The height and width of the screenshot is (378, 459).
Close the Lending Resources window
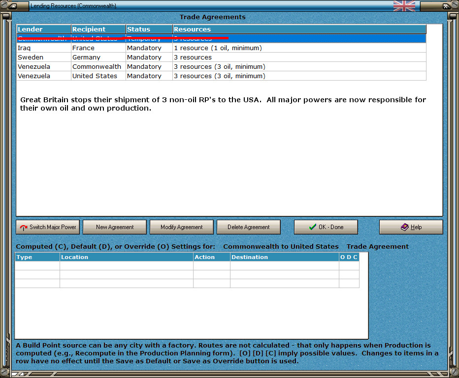[446, 6]
